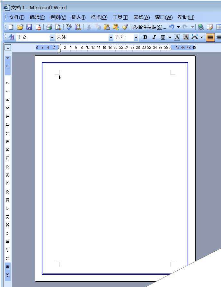Toggle Underline formatting
The height and width of the screenshot is (287, 221).
point(163,37)
